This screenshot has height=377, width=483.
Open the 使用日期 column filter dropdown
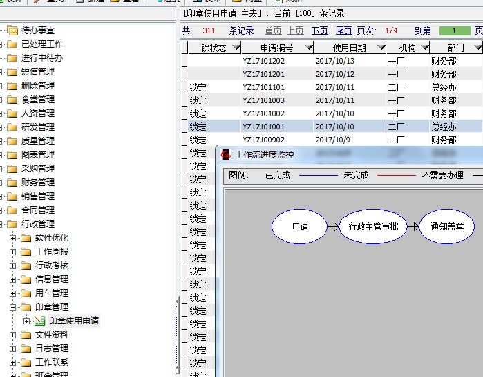click(380, 48)
